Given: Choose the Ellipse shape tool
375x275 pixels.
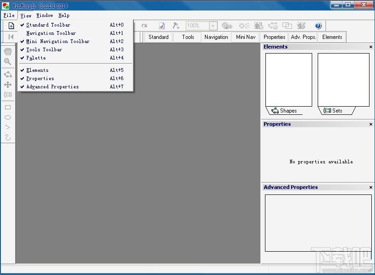Looking at the screenshot, I should (8, 117).
